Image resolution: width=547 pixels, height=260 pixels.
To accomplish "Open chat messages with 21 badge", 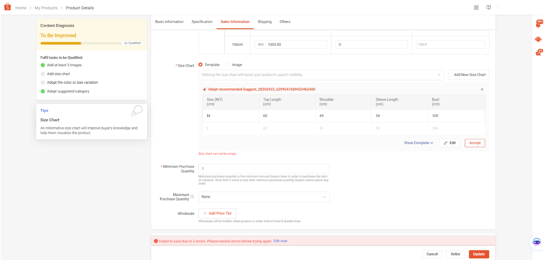I will tap(538, 53).
